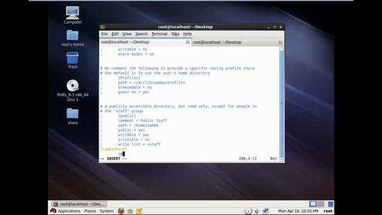382x215 pixels.
Task: Click the update notification tray icon
Action: [248, 211]
